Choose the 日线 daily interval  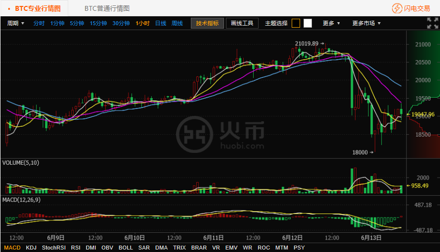161,23
